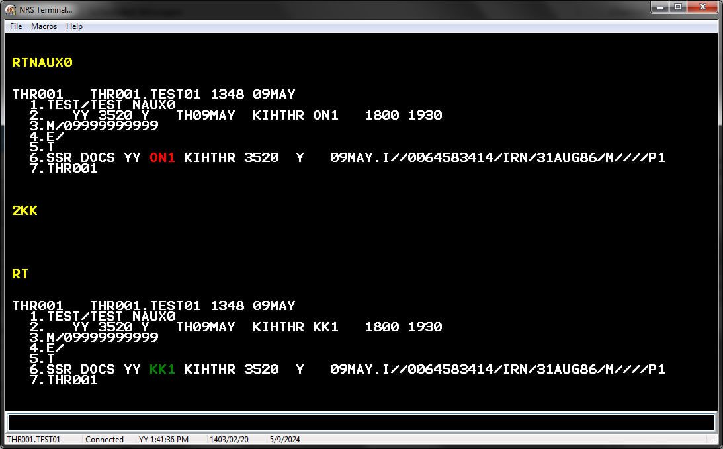Focus the command input field at bottom
This screenshot has width=723, height=449.
coord(361,423)
